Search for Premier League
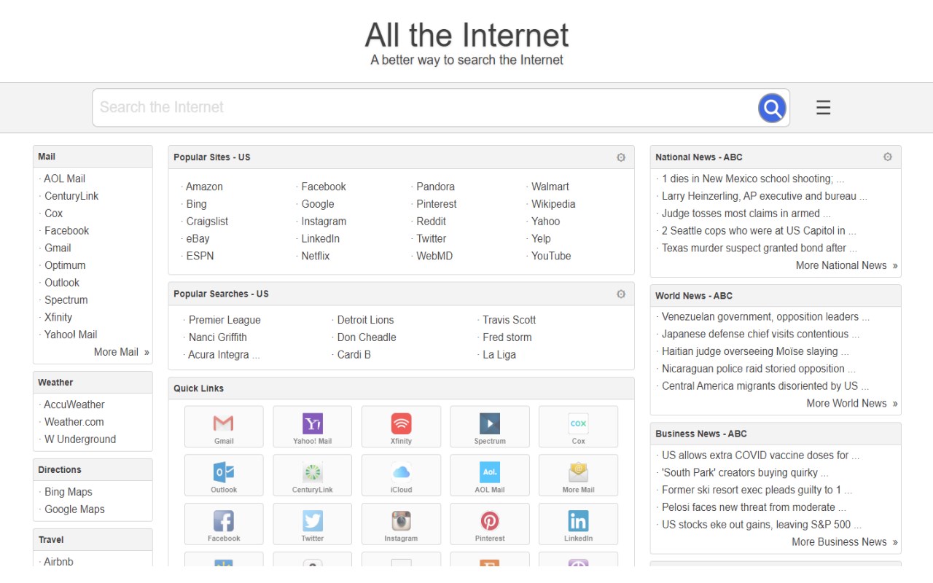Viewport: 933px width, 583px height. (x=225, y=320)
